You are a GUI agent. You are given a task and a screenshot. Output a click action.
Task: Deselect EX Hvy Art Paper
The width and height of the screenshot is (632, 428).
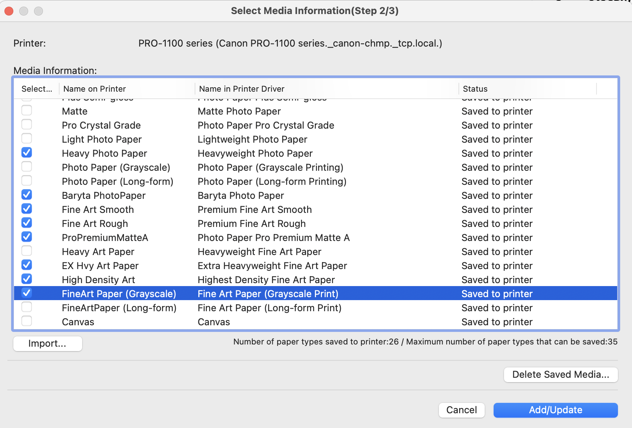pyautogui.click(x=26, y=265)
